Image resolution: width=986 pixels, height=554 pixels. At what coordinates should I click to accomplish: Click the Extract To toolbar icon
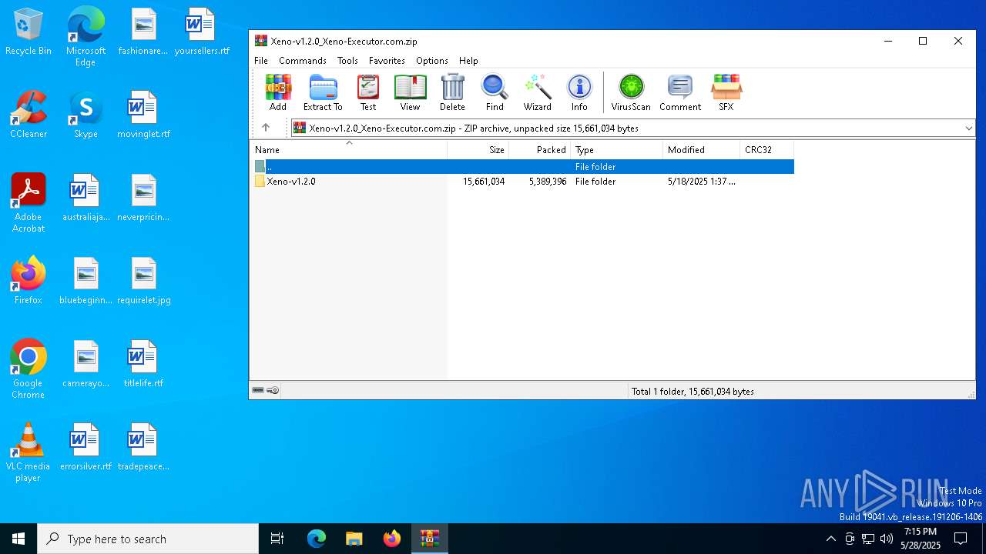[323, 92]
